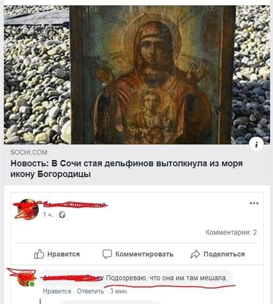Viewport: 273px width, 304px height.
Task: Click the thumbs-up like icon
Action: coord(39,254)
